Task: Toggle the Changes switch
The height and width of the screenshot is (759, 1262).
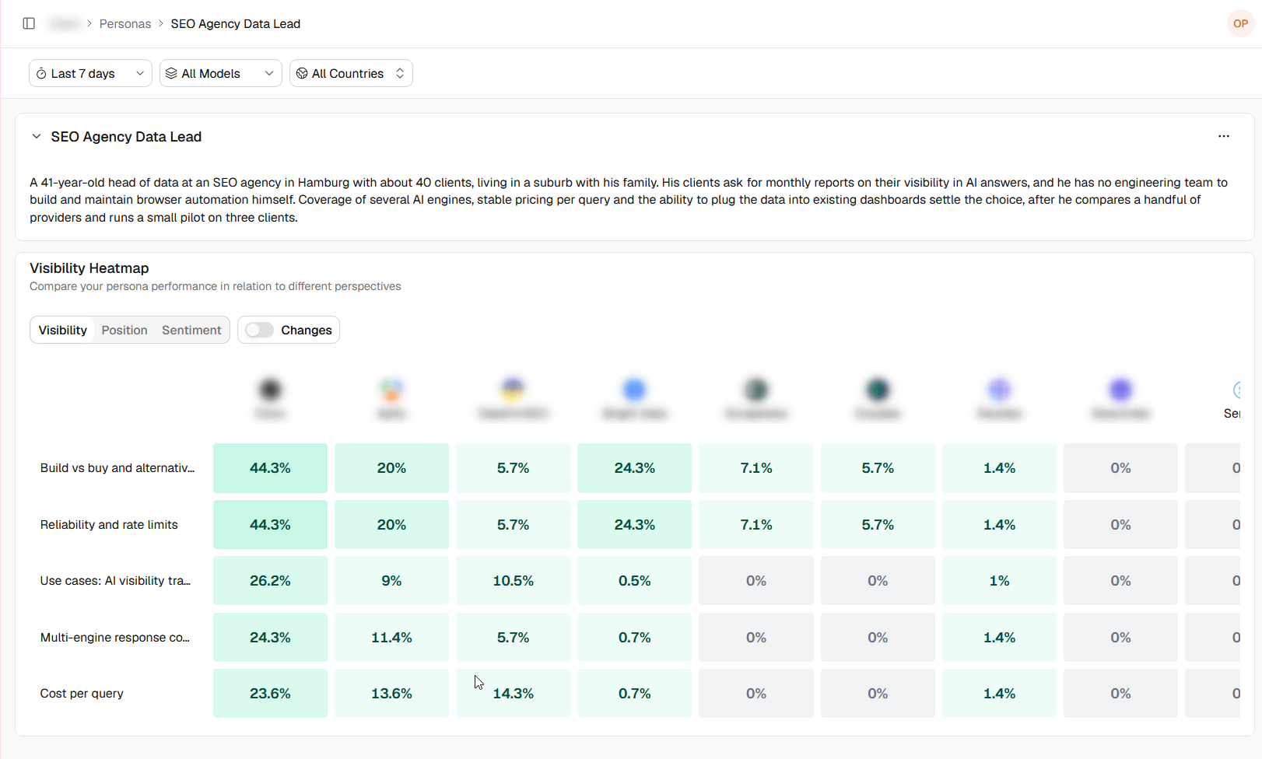Action: click(x=259, y=330)
